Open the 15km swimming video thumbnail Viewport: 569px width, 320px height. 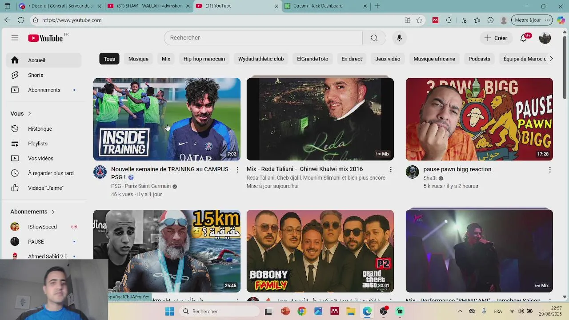tap(167, 251)
